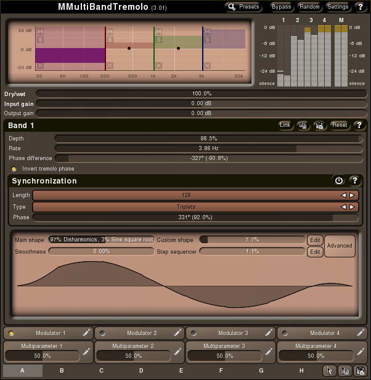The width and height of the screenshot is (371, 380).
Task: Adjust the Dry/wet slider
Action: [202, 94]
